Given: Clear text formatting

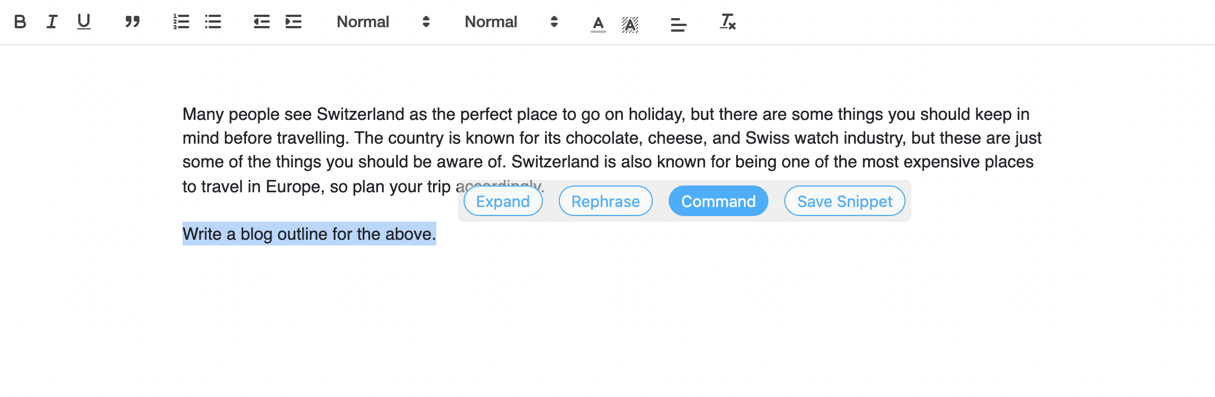Looking at the screenshot, I should 728,22.
